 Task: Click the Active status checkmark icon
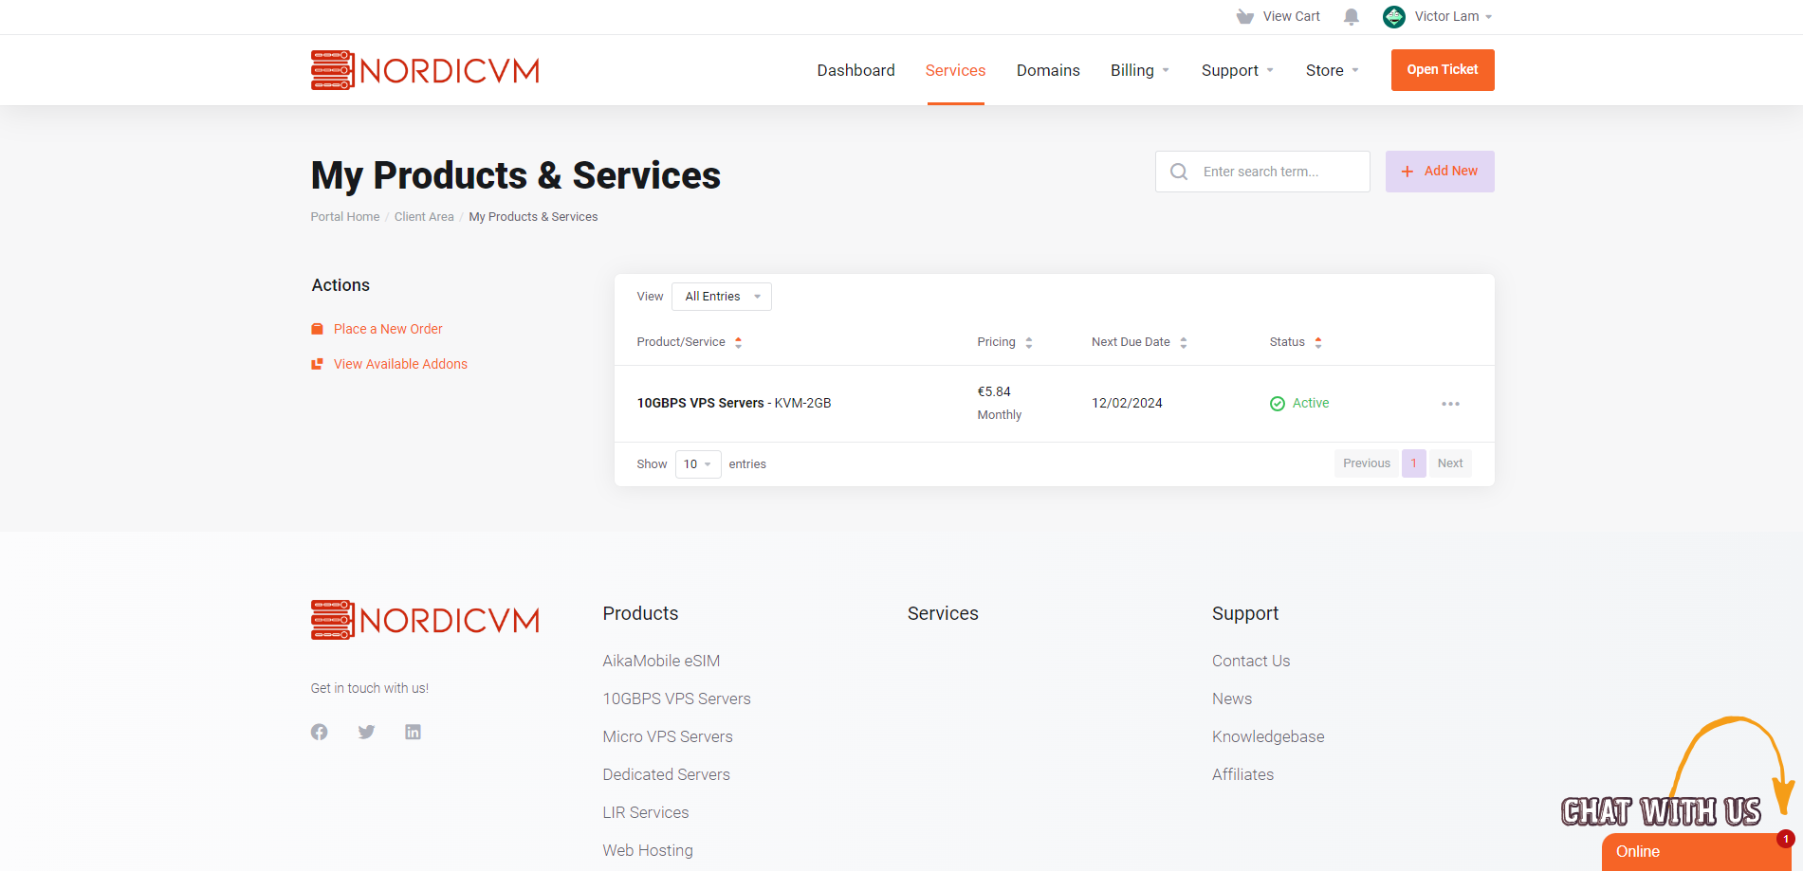[x=1278, y=404]
